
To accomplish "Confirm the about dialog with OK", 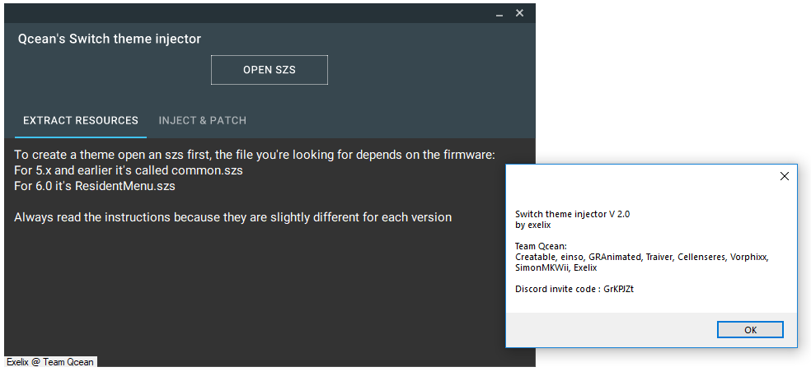I will tap(750, 330).
